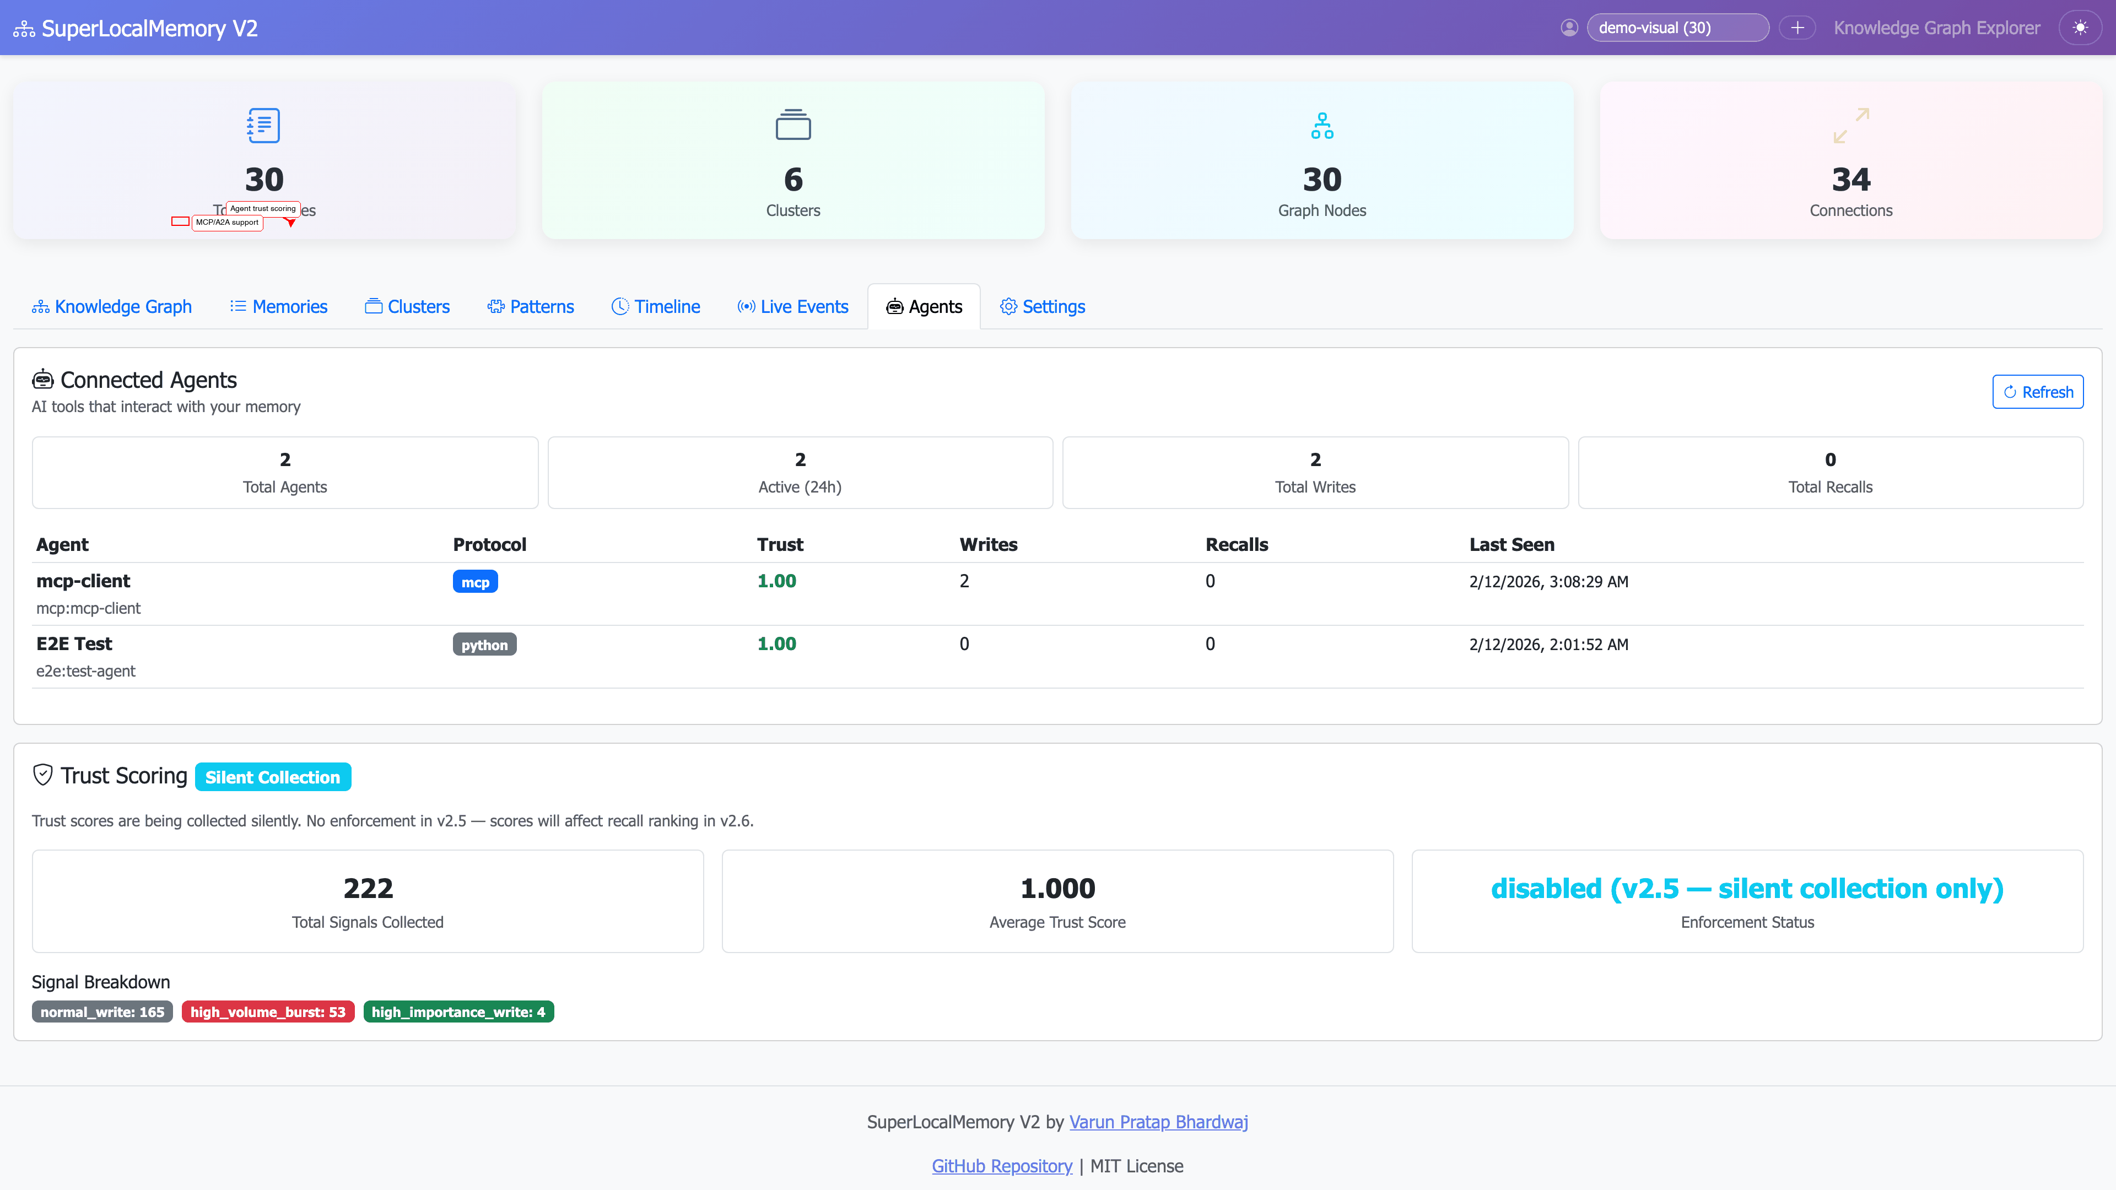Switch to the Knowledge Graph tab
The image size is (2116, 1190).
coord(112,306)
